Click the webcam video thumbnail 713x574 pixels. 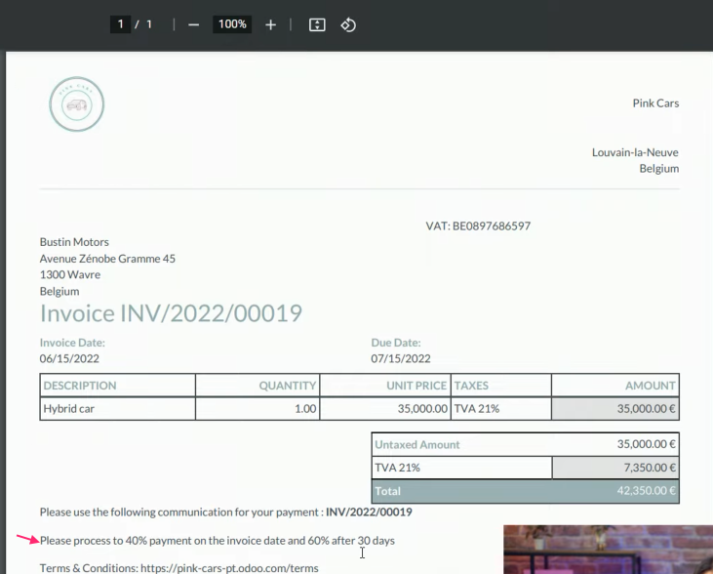click(x=608, y=550)
